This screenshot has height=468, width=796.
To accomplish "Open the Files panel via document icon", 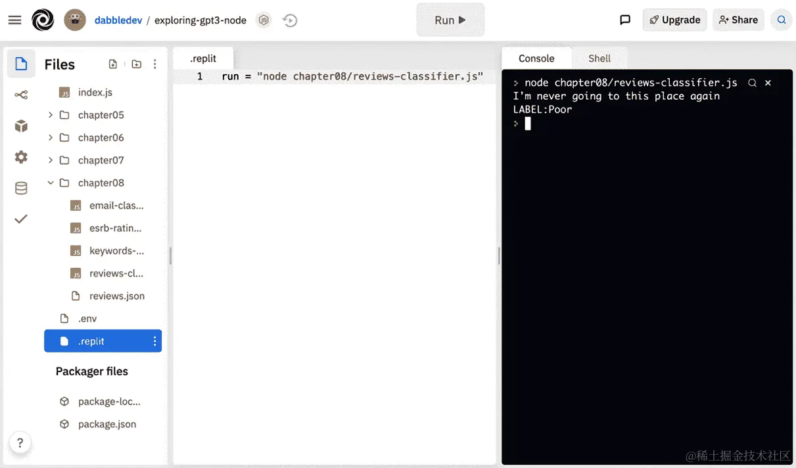I will click(20, 63).
